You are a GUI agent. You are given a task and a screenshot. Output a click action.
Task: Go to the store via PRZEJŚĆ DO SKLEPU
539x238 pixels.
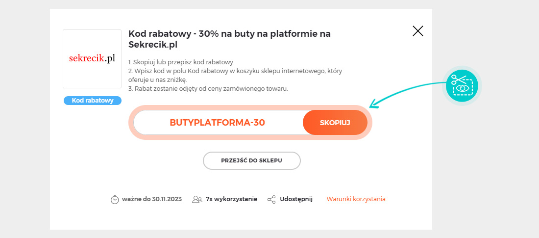[252, 161]
